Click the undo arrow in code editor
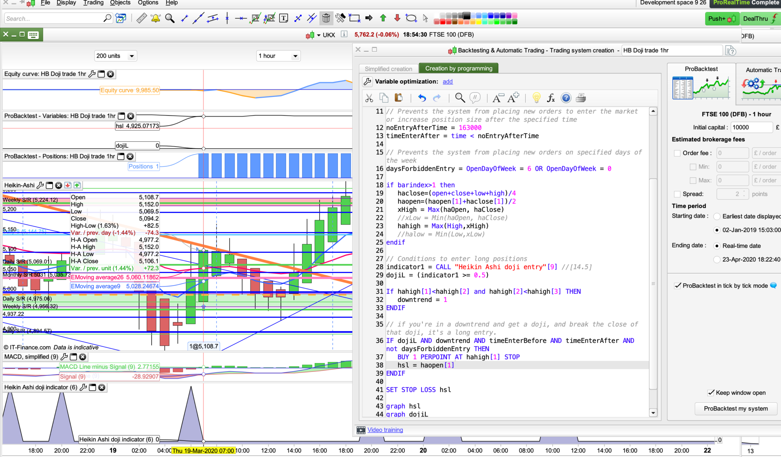The image size is (781, 457). [x=422, y=98]
